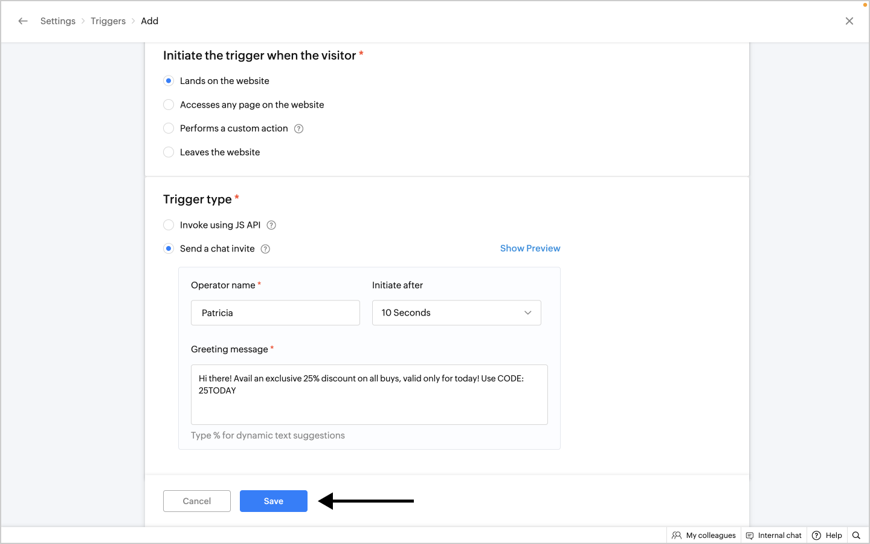Open Help from the bottom bar

[827, 536]
